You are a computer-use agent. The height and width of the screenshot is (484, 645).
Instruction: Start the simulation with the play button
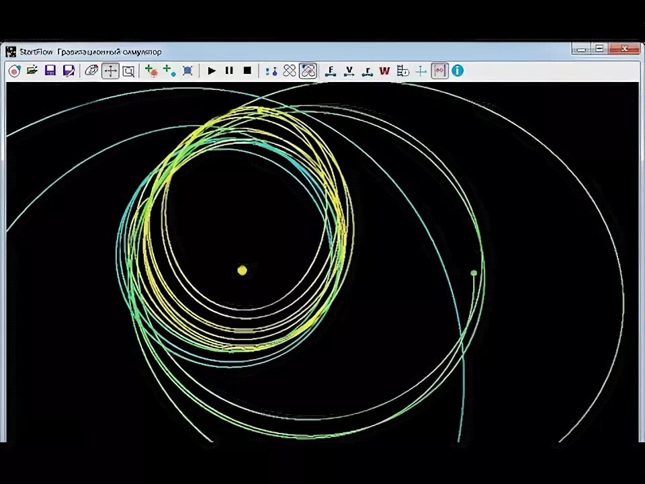click(x=212, y=71)
